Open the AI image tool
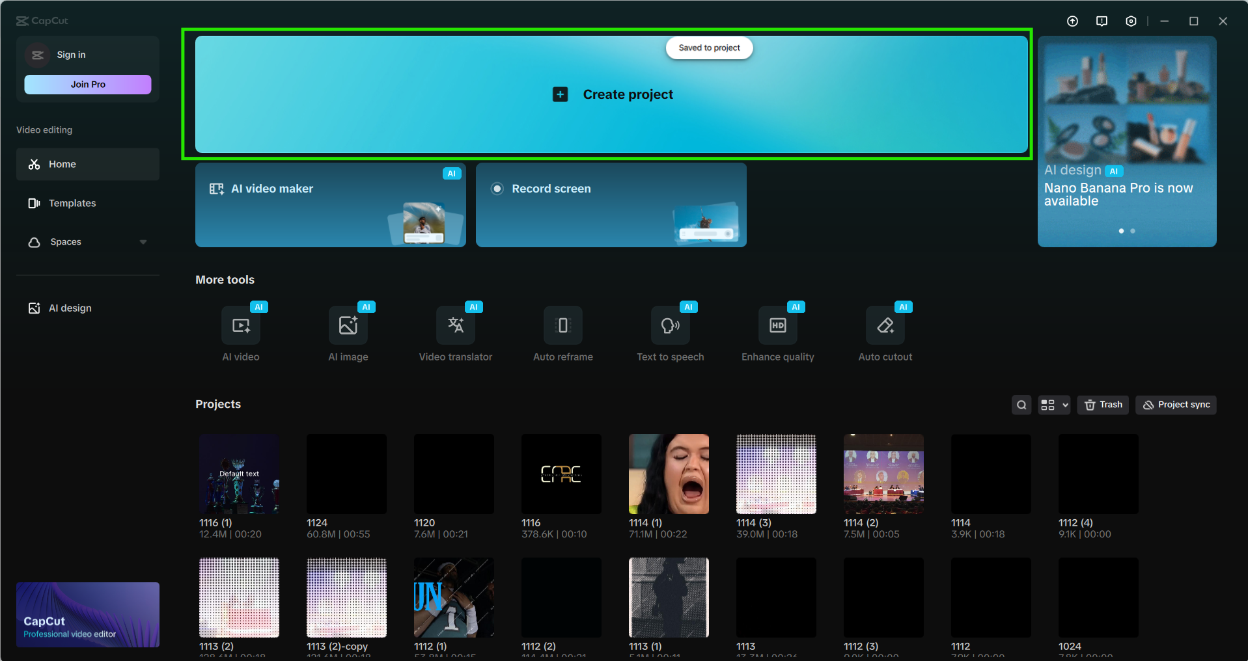 point(348,326)
